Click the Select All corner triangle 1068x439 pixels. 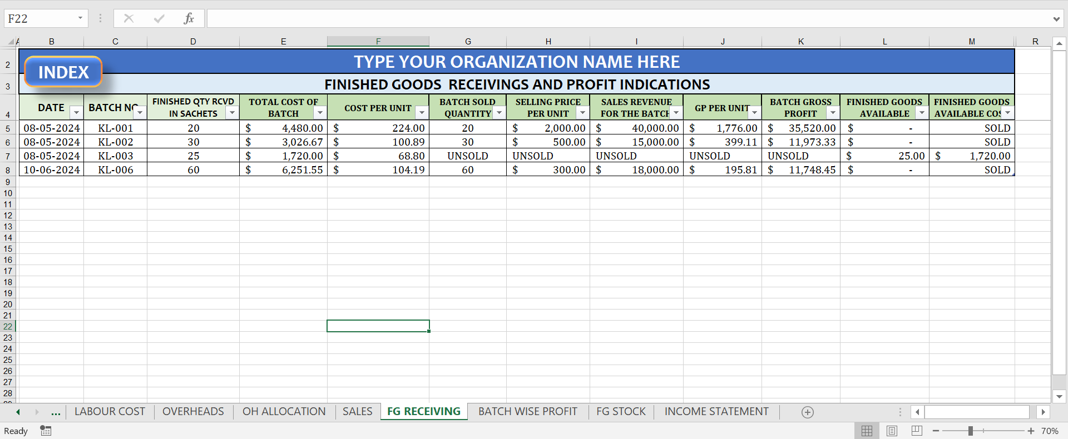click(11, 41)
